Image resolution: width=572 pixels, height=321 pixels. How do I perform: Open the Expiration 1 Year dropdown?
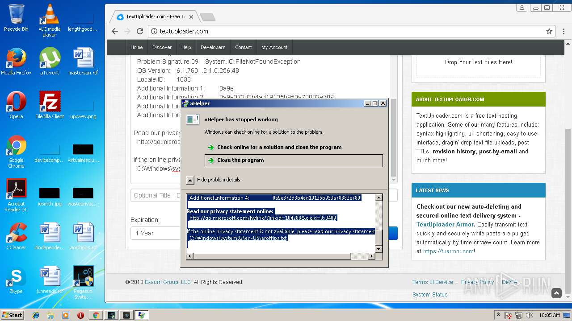click(x=264, y=233)
